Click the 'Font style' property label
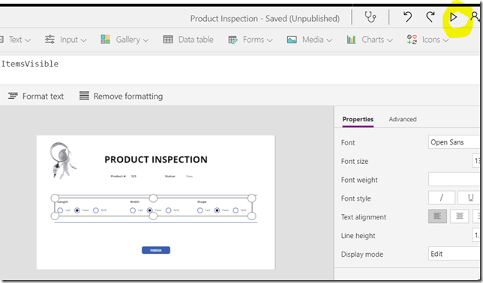The image size is (483, 283). 355,198
